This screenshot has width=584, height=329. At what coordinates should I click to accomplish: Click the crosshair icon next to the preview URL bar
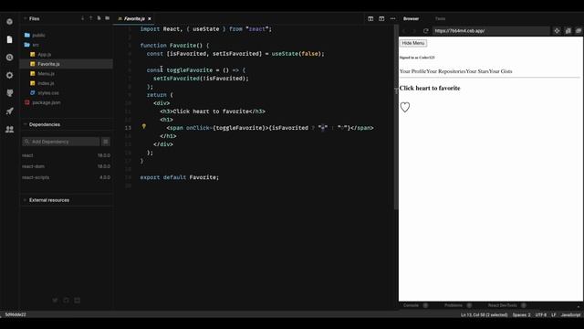(557, 30)
